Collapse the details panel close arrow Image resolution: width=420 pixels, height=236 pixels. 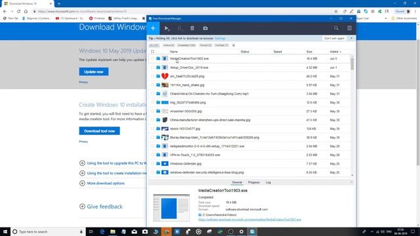(351, 182)
